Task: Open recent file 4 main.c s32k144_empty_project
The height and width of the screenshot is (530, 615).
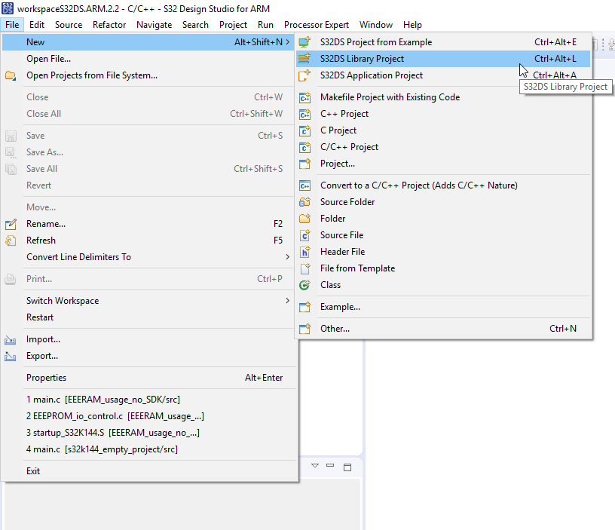Action: [149, 449]
